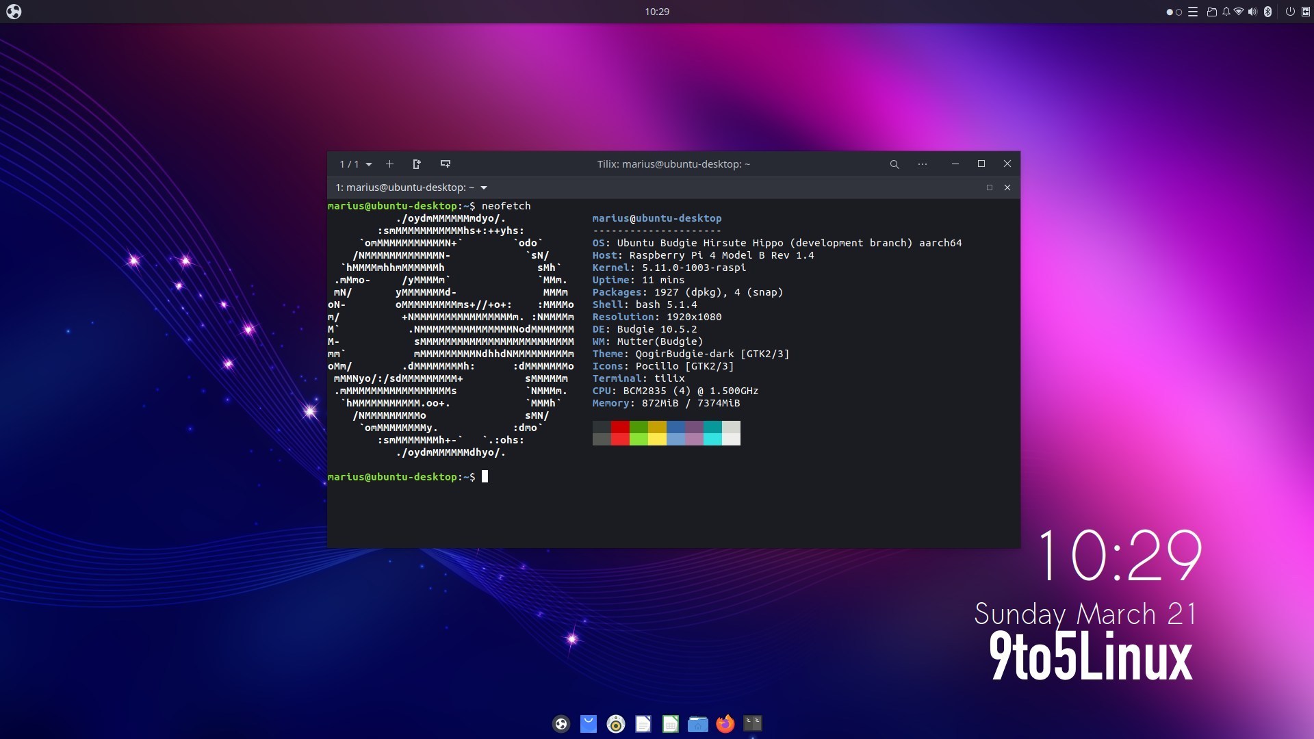Switch to the second workspace circle
Image resolution: width=1314 pixels, height=739 pixels.
click(x=1178, y=12)
